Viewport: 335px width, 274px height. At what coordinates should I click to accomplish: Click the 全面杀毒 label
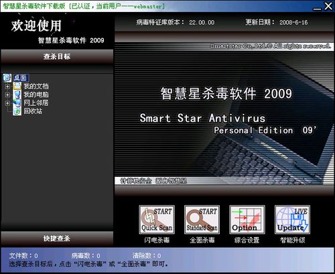click(202, 241)
